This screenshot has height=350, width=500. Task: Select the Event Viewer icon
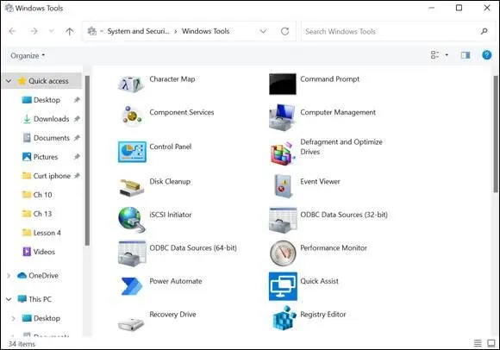[x=283, y=186]
